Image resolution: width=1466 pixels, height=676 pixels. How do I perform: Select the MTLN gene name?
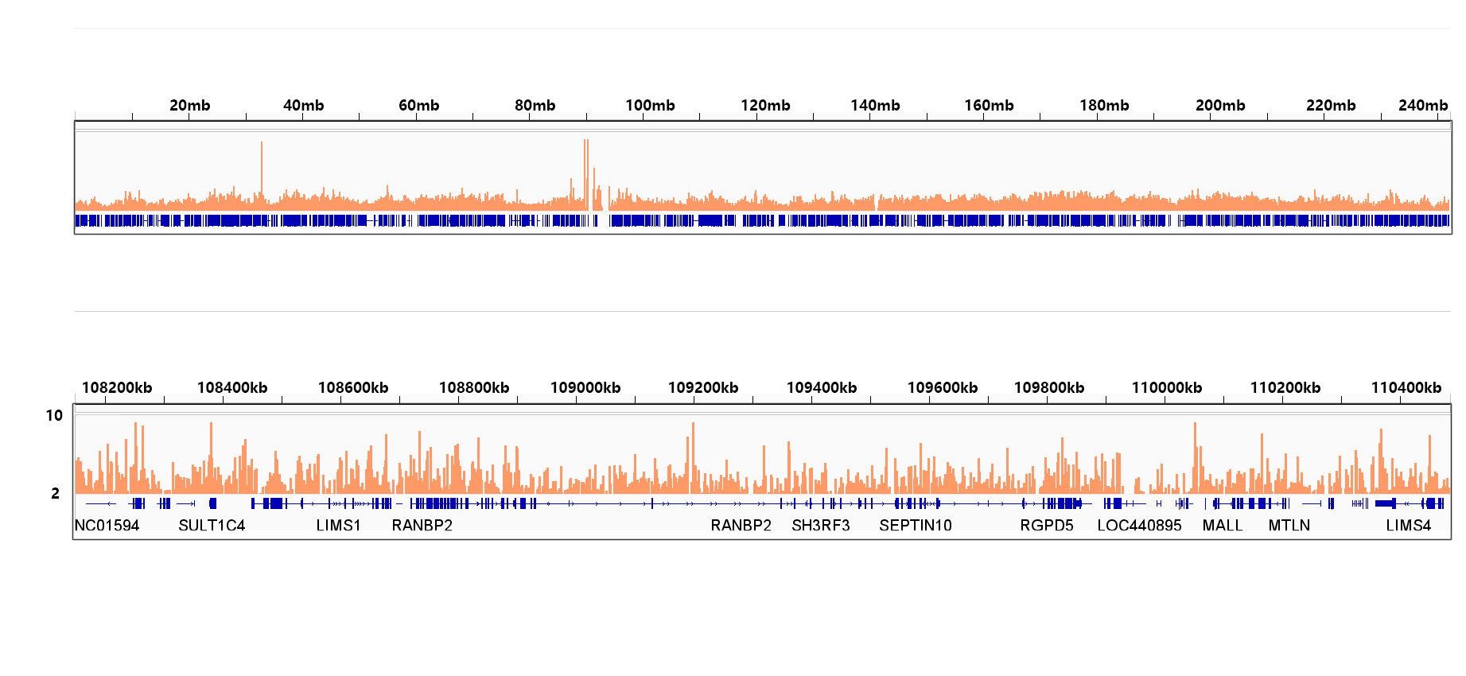click(1289, 525)
